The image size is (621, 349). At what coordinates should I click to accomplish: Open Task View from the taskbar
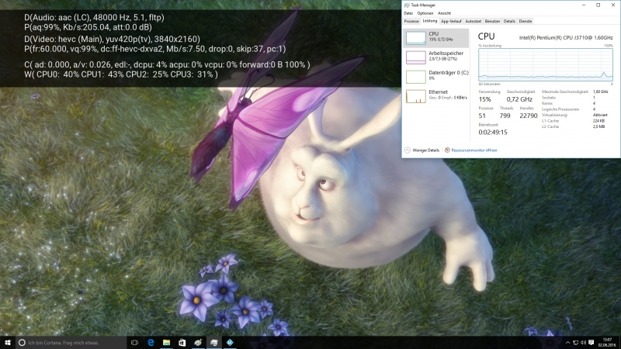pyautogui.click(x=134, y=343)
